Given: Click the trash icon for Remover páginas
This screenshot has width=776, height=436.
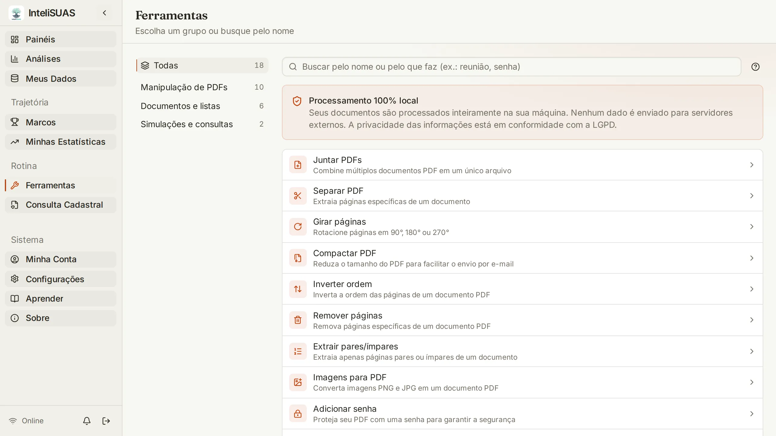Looking at the screenshot, I should pos(298,320).
